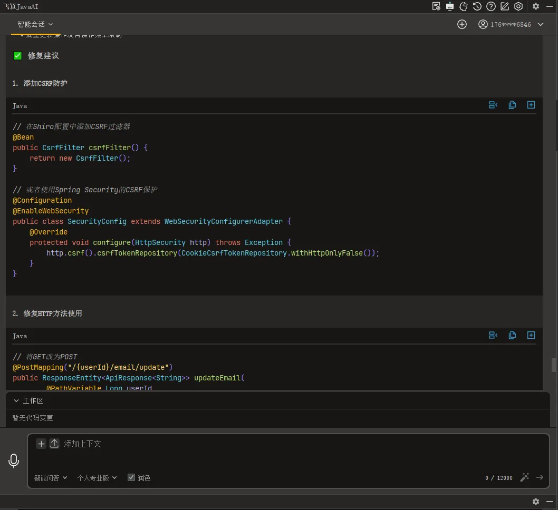558x510 pixels.
Task: Click the send arrow icon
Action: point(540,477)
